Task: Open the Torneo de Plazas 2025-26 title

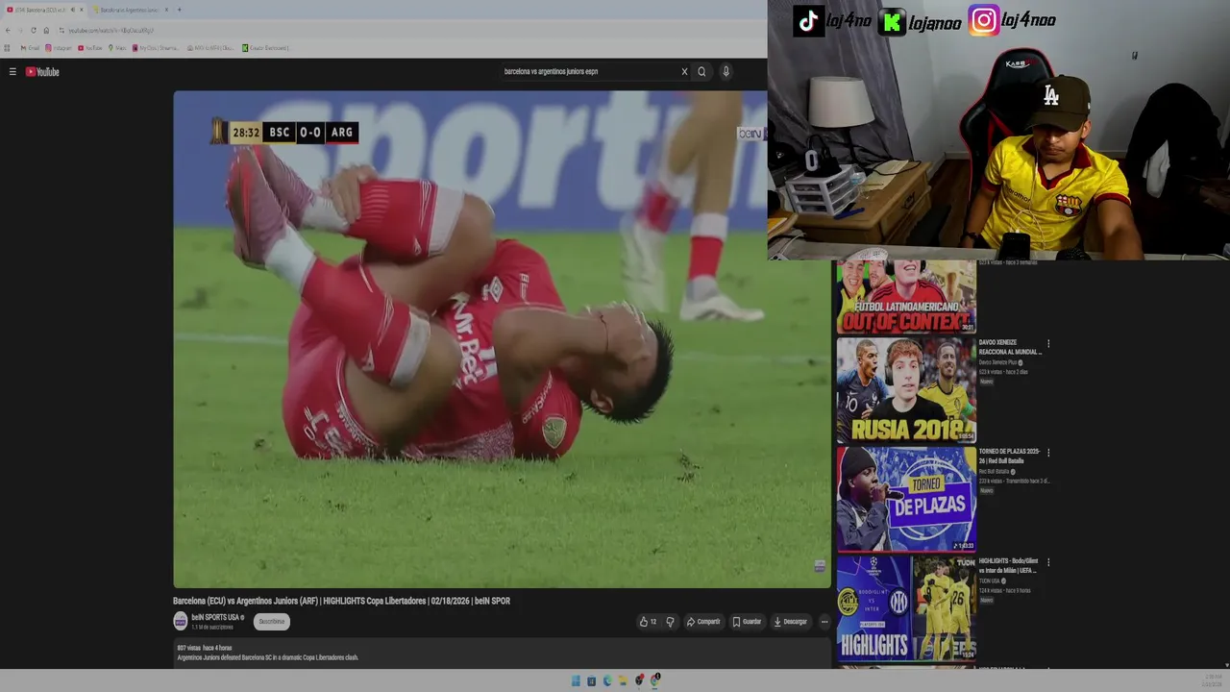Action: click(x=1010, y=457)
